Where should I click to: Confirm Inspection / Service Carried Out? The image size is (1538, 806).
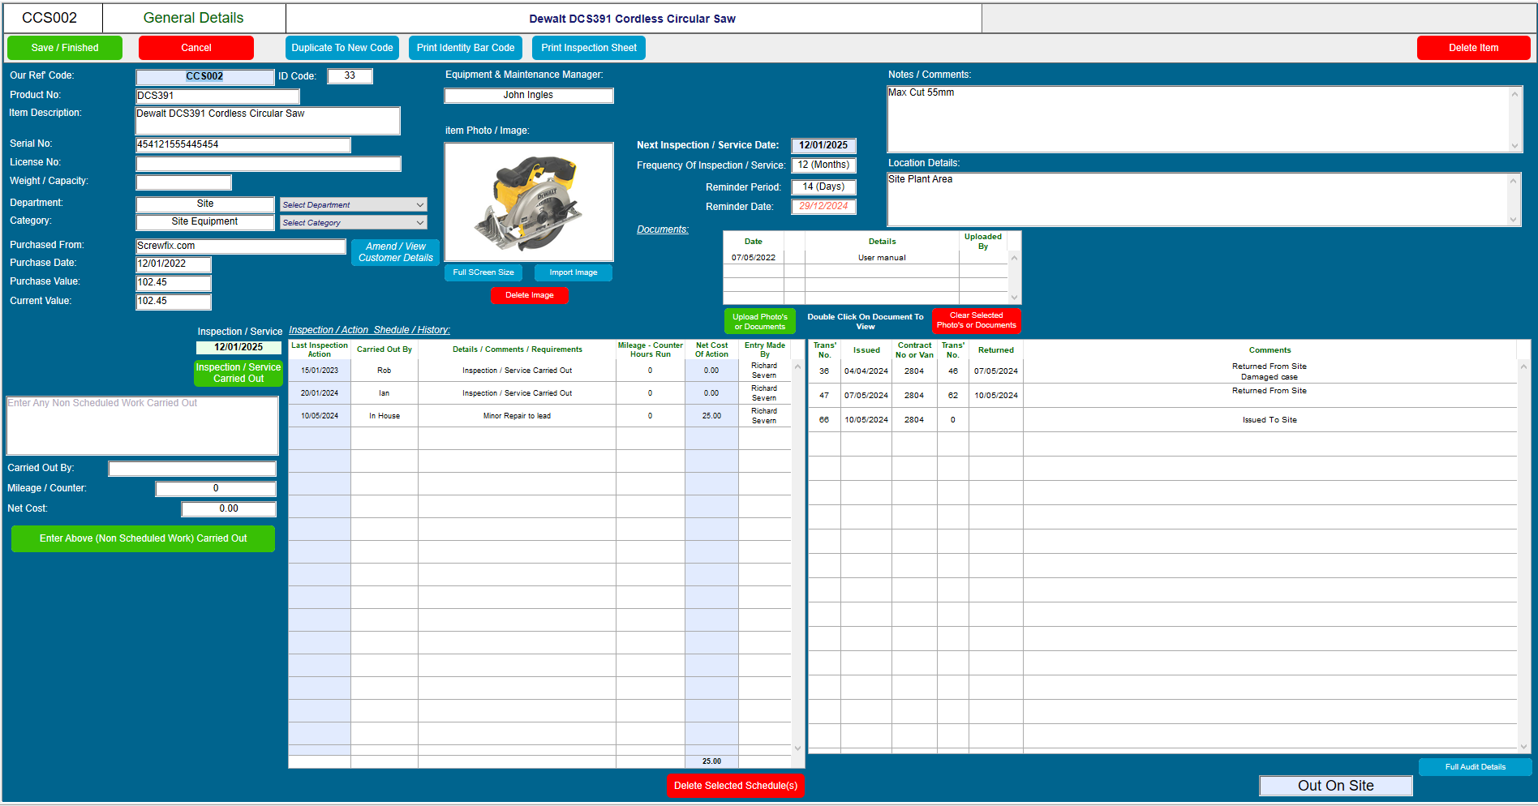tap(238, 372)
